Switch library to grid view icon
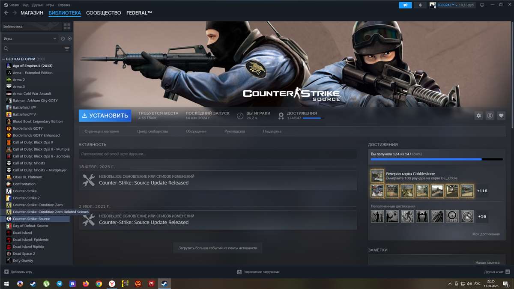The height and width of the screenshot is (289, 514). click(x=67, y=27)
